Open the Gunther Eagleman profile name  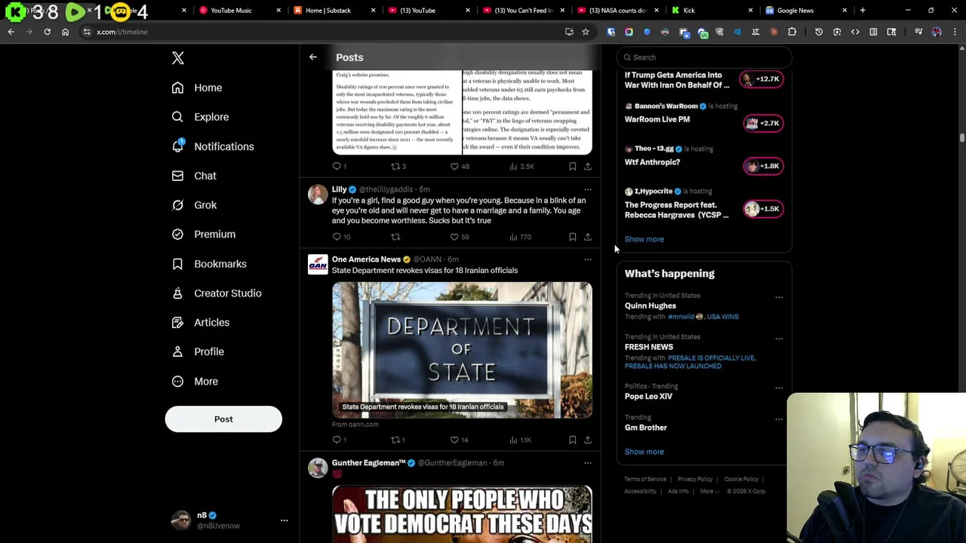[368, 463]
